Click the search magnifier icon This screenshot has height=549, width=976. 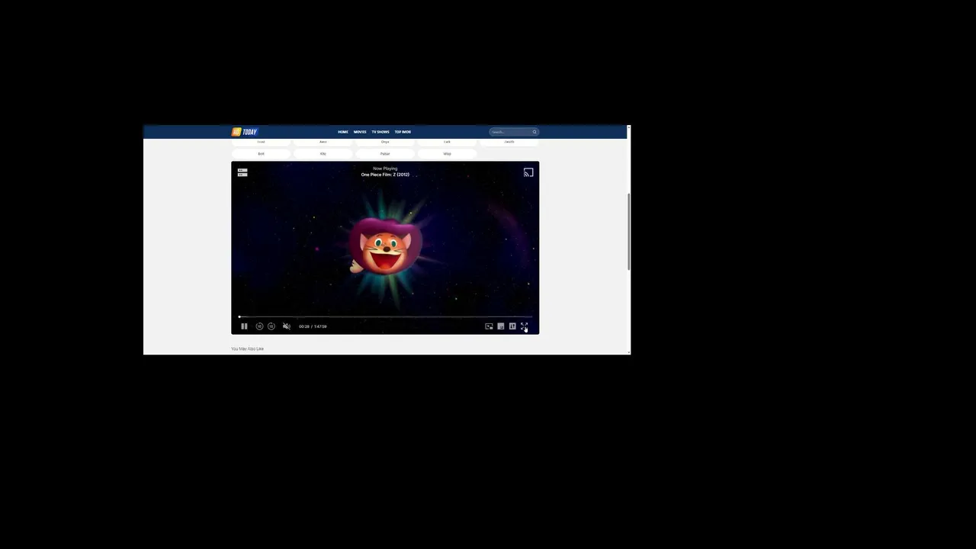click(x=535, y=132)
